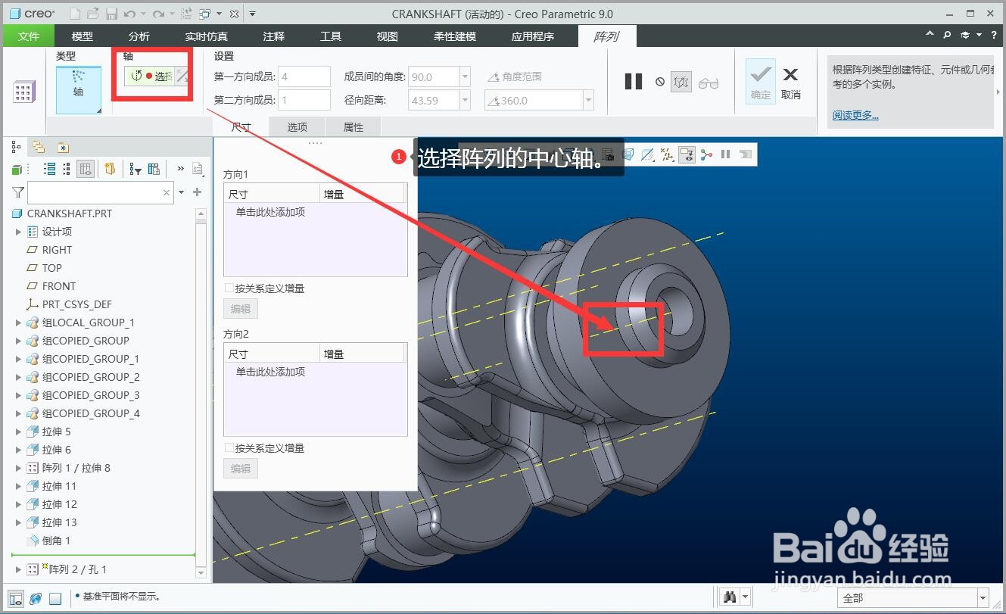This screenshot has width=1006, height=614.
Task: Click the binoculars find icon in status bar
Action: [730, 597]
